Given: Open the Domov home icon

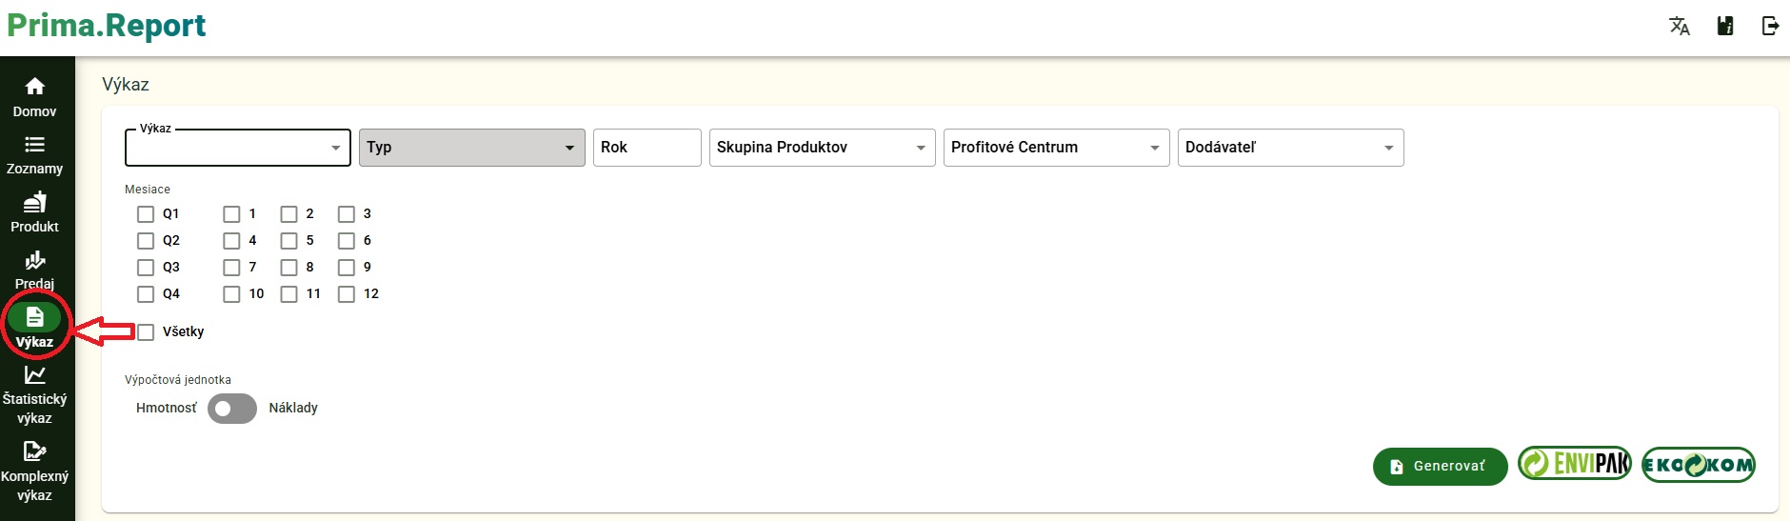Looking at the screenshot, I should pos(35,88).
